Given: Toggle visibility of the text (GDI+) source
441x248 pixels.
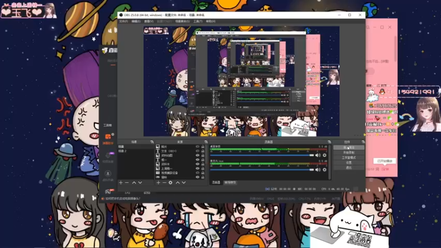Looking at the screenshot, I should click(197, 151).
